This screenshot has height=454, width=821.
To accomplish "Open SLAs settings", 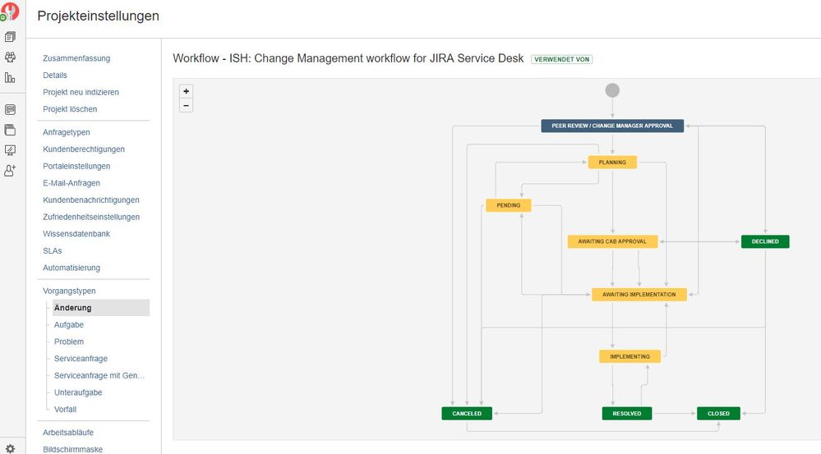I will click(x=53, y=250).
